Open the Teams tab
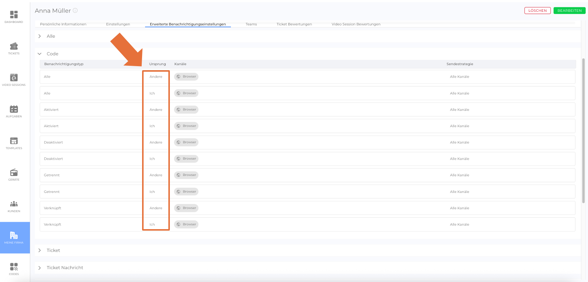 (251, 24)
